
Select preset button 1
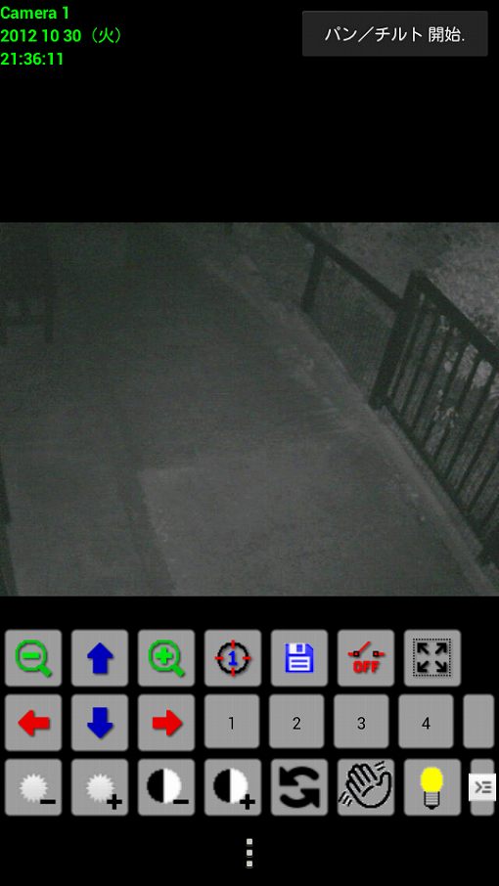click(x=232, y=722)
